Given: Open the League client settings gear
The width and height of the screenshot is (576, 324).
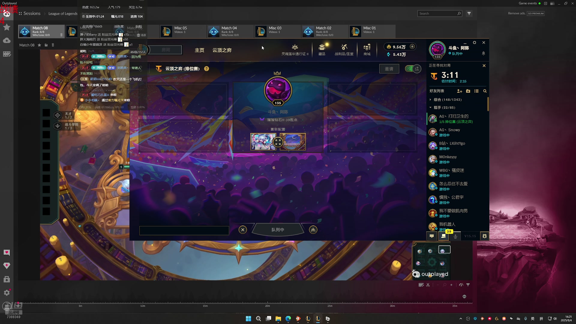Looking at the screenshot, I should [x=475, y=43].
